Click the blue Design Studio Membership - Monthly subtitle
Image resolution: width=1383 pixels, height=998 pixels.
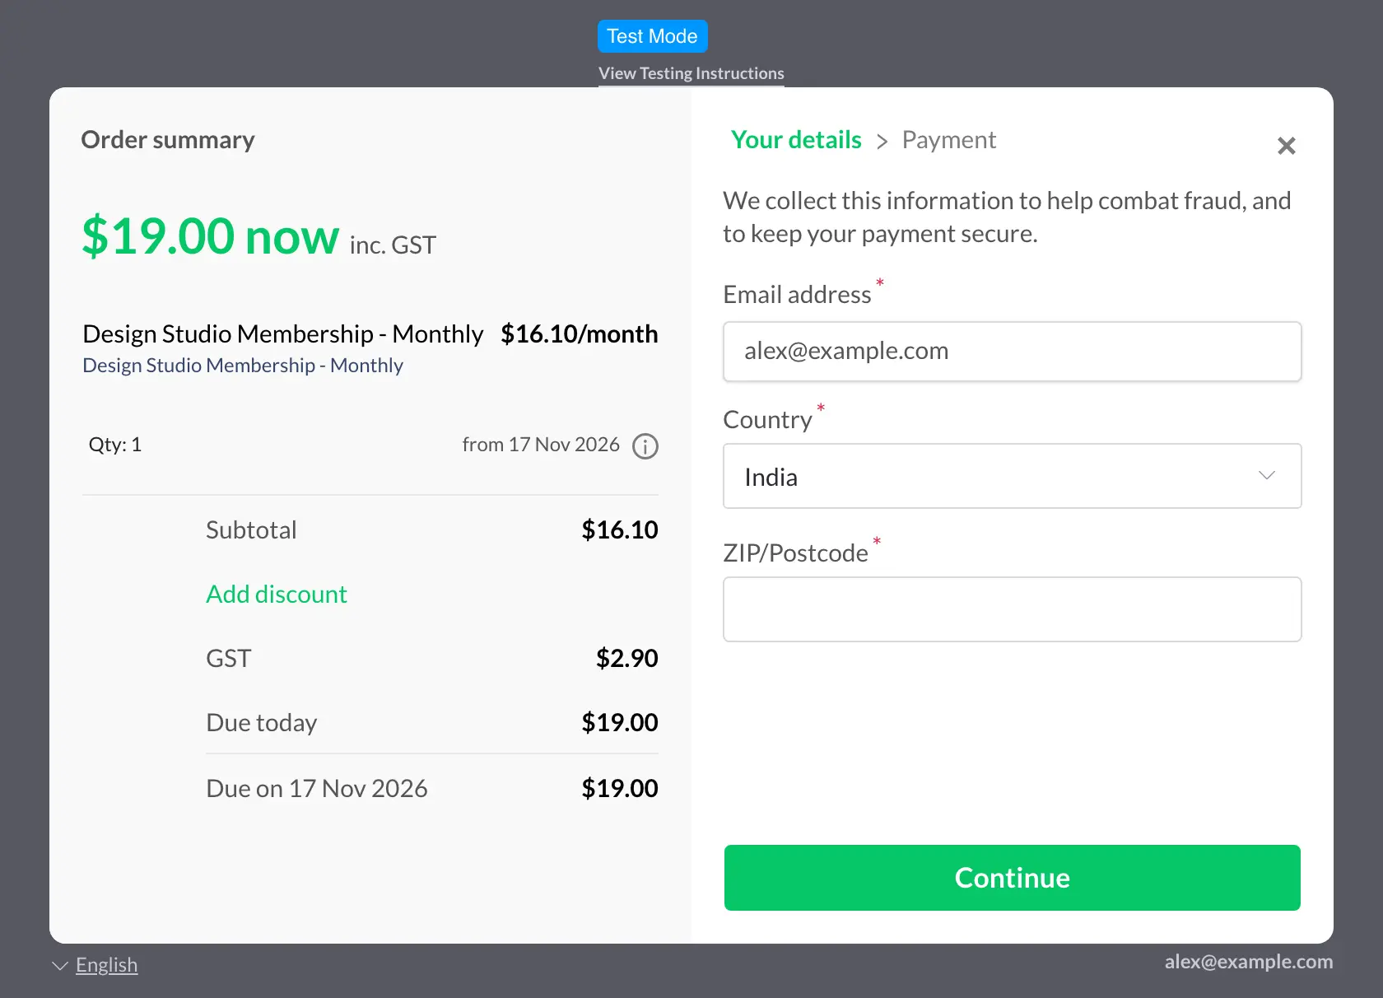click(x=243, y=365)
